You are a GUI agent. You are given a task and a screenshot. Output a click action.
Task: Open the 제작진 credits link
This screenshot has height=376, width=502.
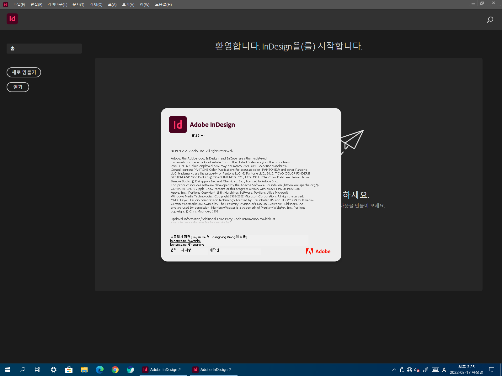point(214,250)
